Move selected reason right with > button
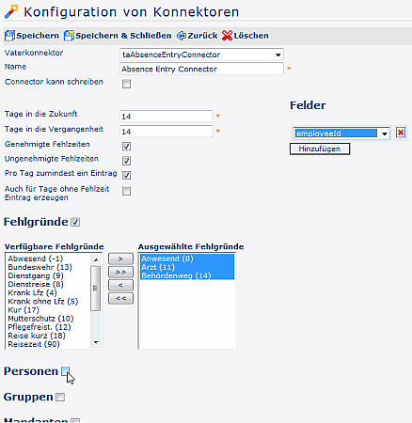 [120, 258]
